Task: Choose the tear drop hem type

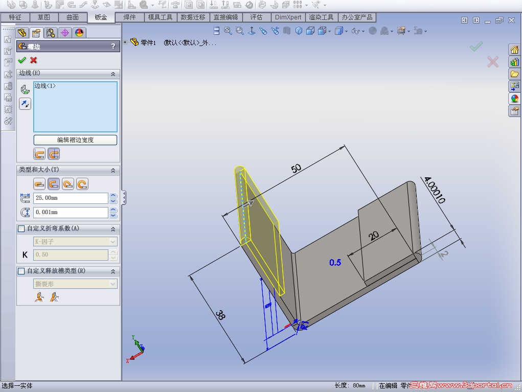Action: tap(68, 184)
